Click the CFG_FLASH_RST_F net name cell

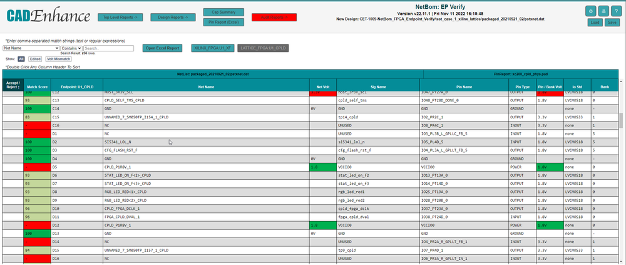[206, 150]
